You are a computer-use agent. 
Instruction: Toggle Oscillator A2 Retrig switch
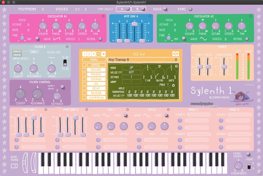pos(247,39)
